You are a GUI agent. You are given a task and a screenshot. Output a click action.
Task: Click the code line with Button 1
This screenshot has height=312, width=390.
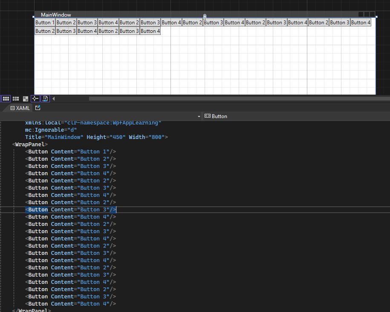pos(70,151)
